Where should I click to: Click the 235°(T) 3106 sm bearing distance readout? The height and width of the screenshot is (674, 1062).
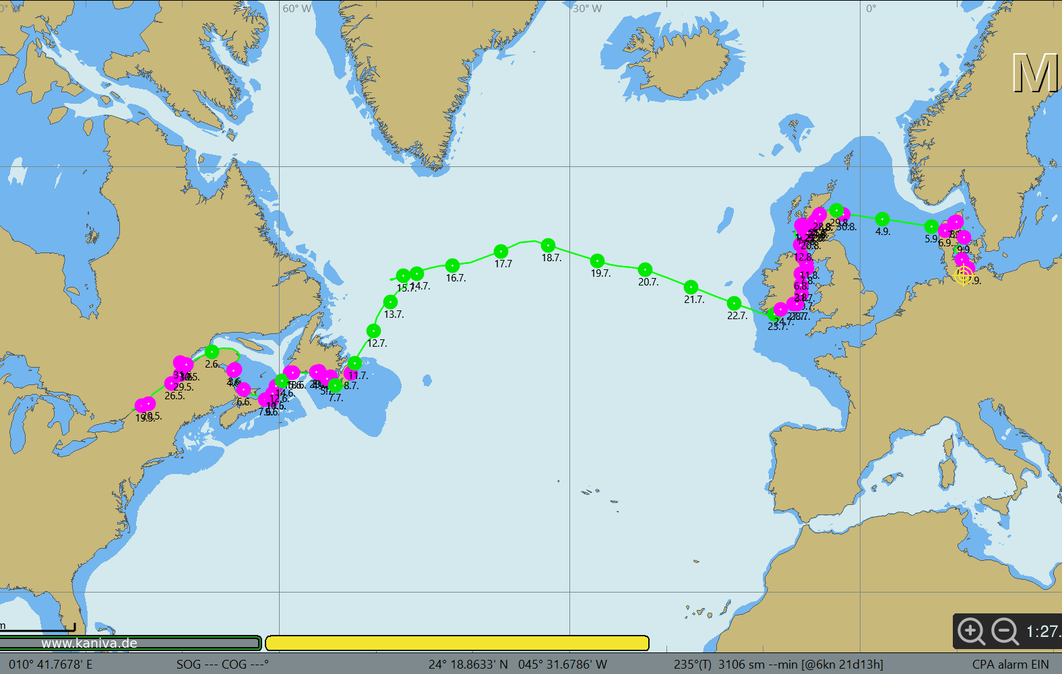[778, 664]
